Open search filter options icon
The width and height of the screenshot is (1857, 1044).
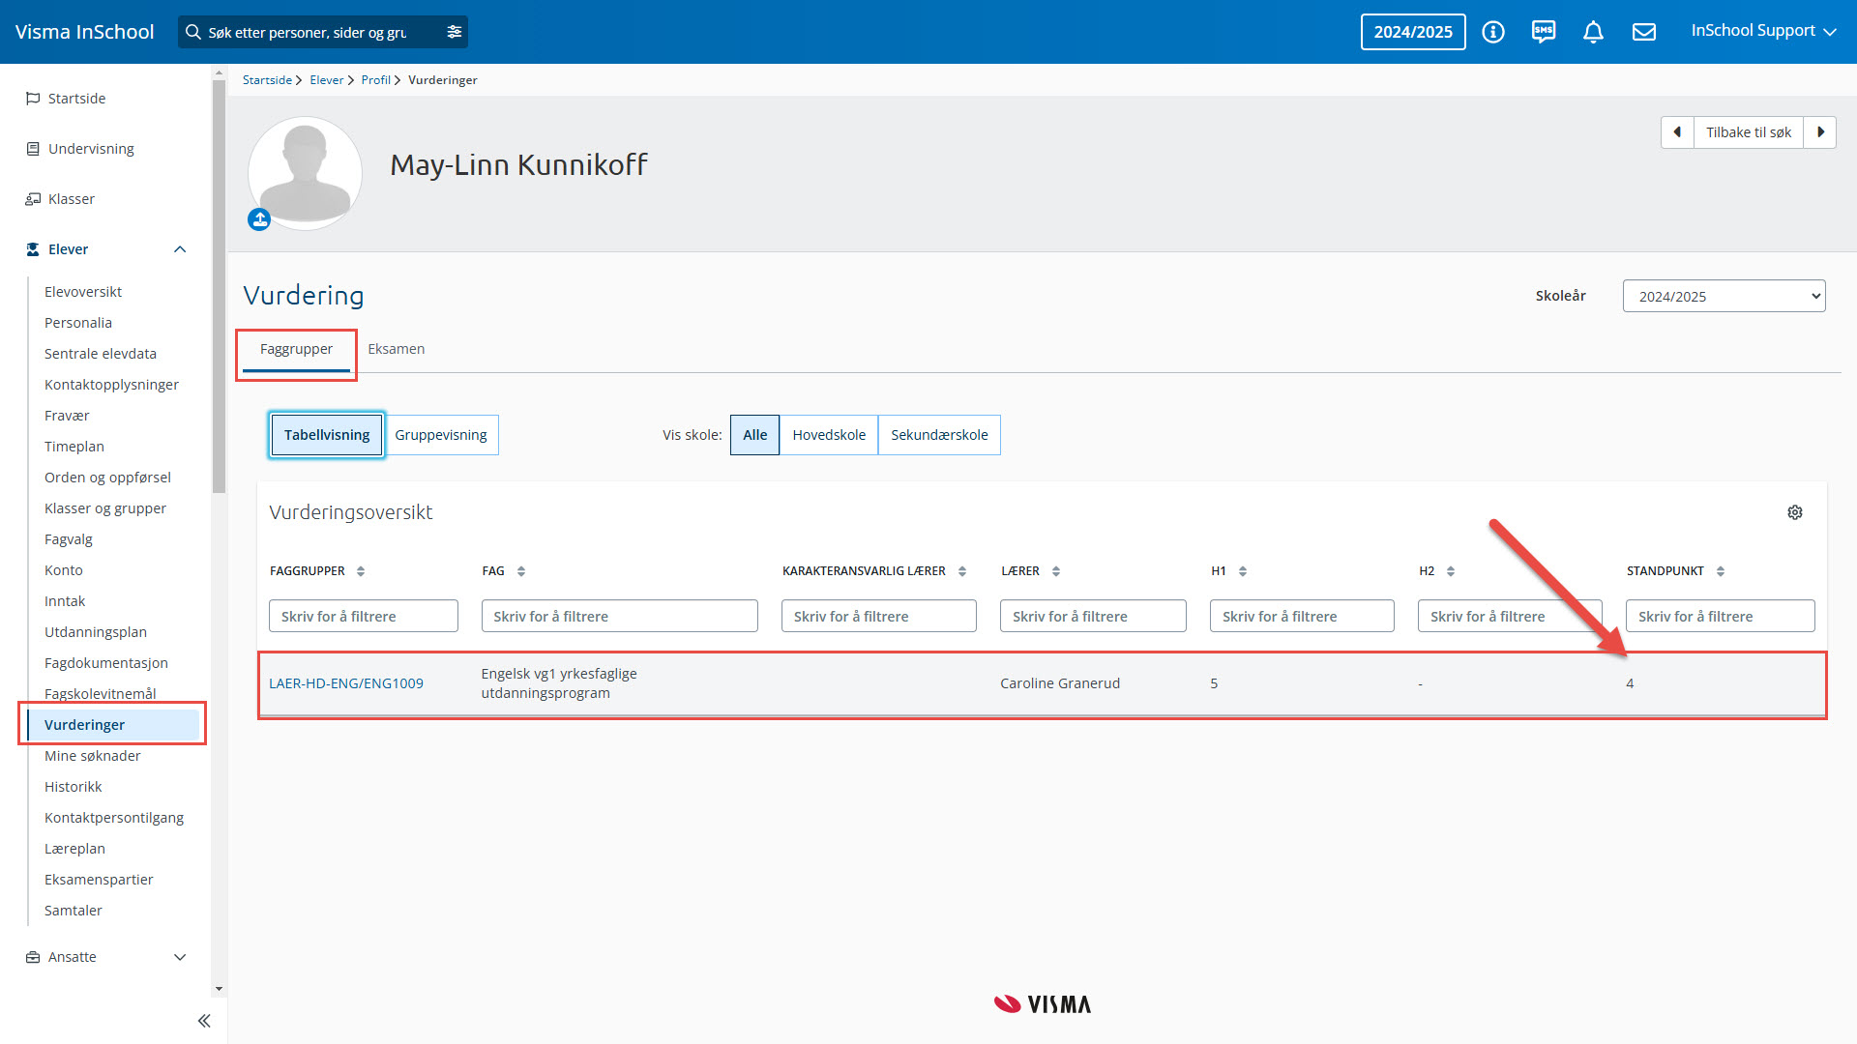pyautogui.click(x=454, y=32)
